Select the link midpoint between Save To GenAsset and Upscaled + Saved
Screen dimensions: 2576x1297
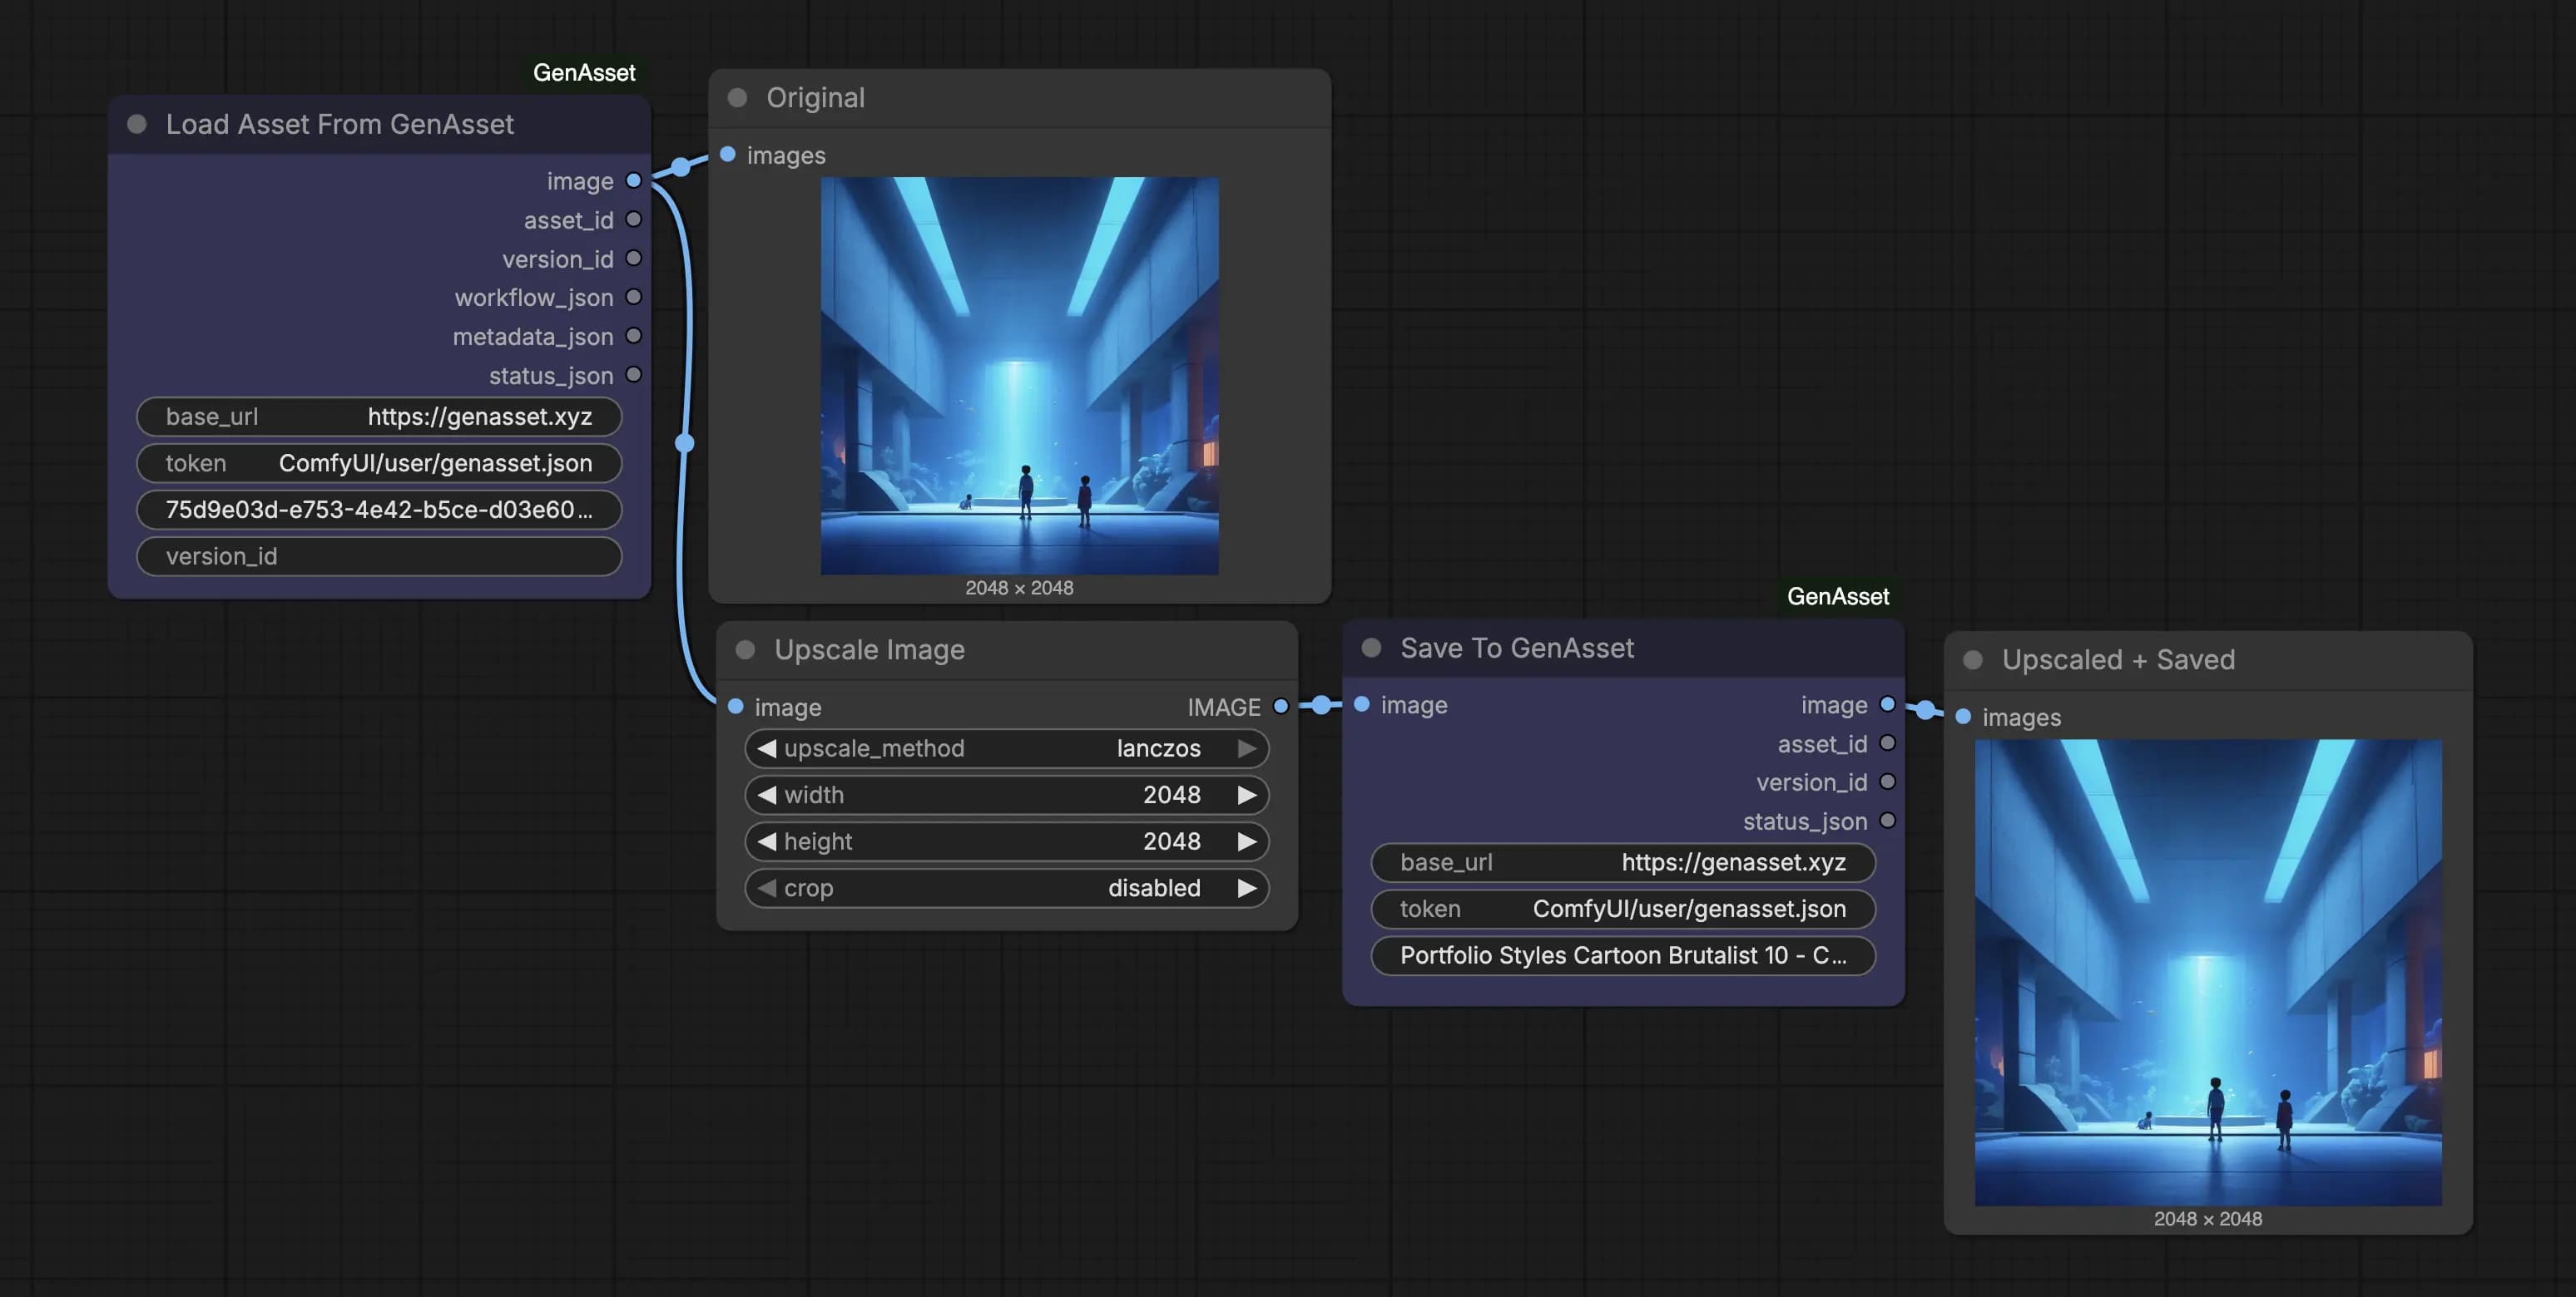coord(1925,711)
